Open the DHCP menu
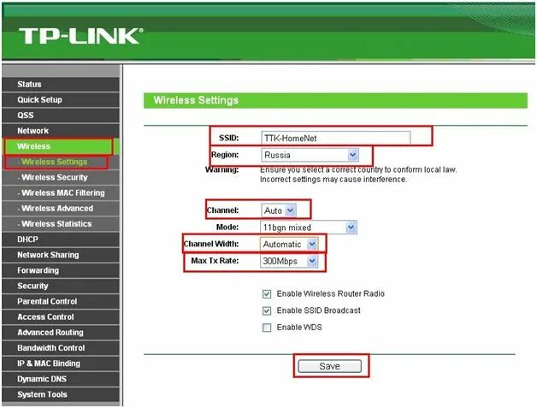Image resolution: width=537 pixels, height=408 pixels. (61, 239)
